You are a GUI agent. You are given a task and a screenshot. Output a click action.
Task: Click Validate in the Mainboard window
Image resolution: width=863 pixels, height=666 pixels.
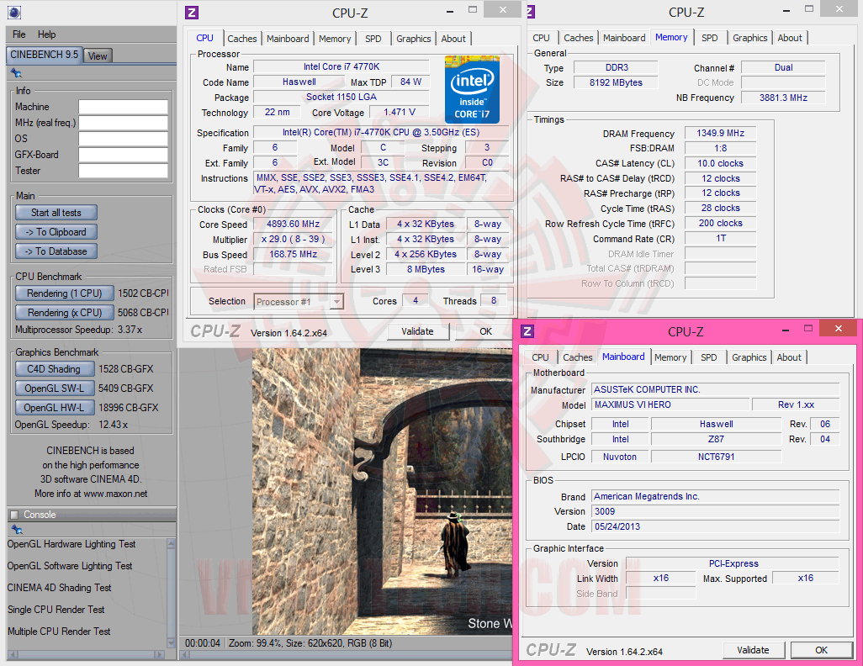[x=753, y=650]
